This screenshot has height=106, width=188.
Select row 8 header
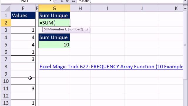click(6, 67)
